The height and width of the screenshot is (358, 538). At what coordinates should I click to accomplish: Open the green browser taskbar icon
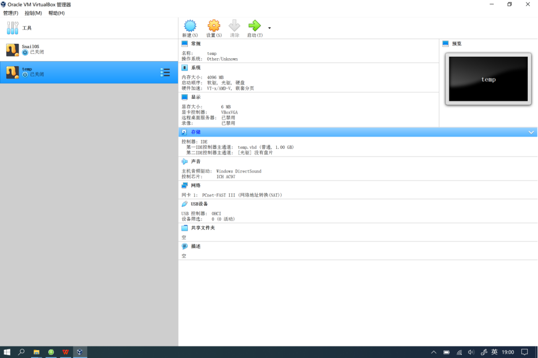pyautogui.click(x=51, y=352)
